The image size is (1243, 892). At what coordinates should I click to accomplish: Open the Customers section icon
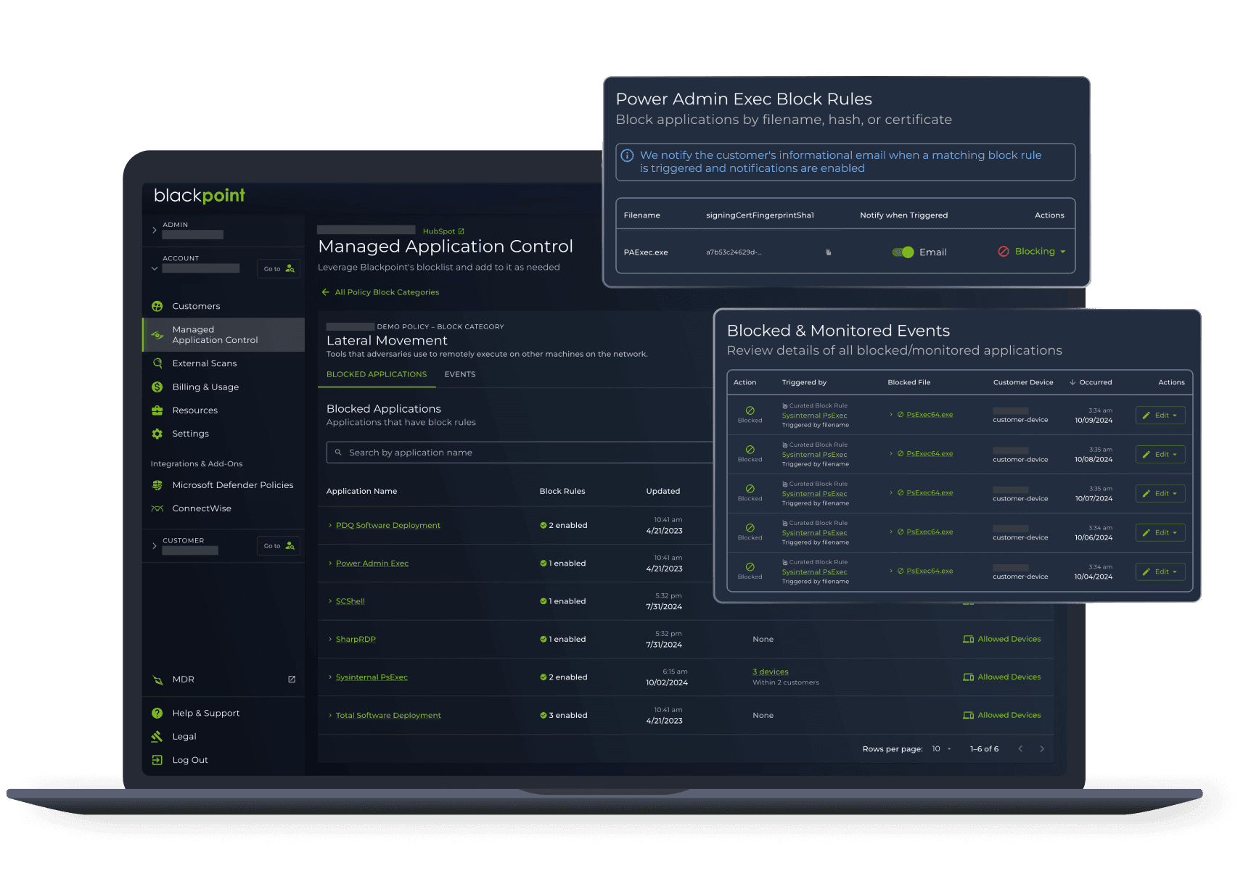point(157,306)
